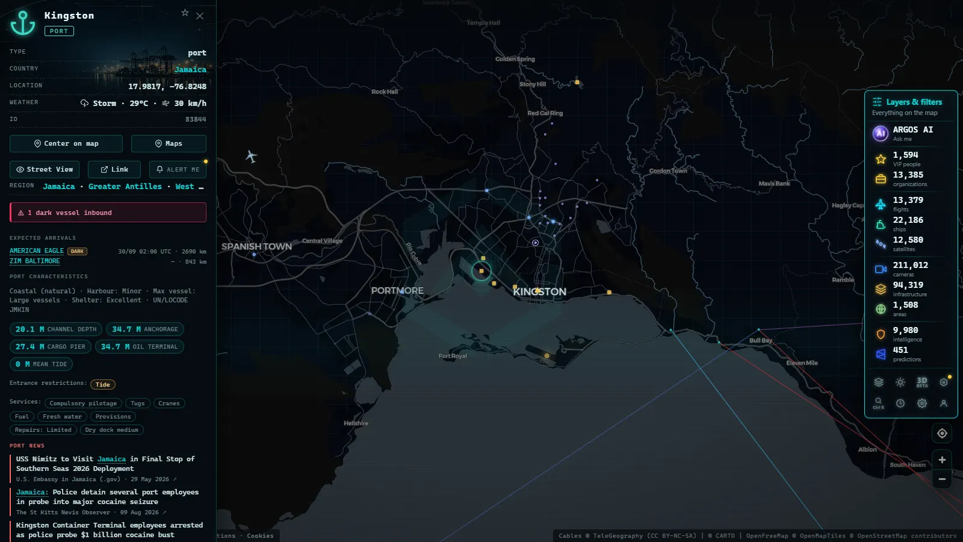Open ARGOS AI assistant
This screenshot has height=542, width=963.
(911, 133)
